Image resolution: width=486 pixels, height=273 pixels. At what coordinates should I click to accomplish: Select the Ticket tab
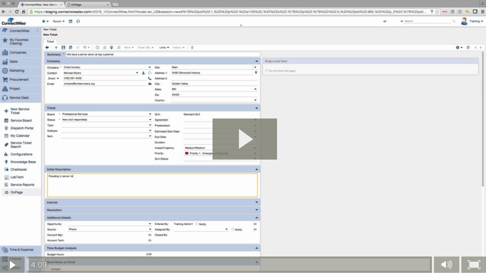[50, 41]
